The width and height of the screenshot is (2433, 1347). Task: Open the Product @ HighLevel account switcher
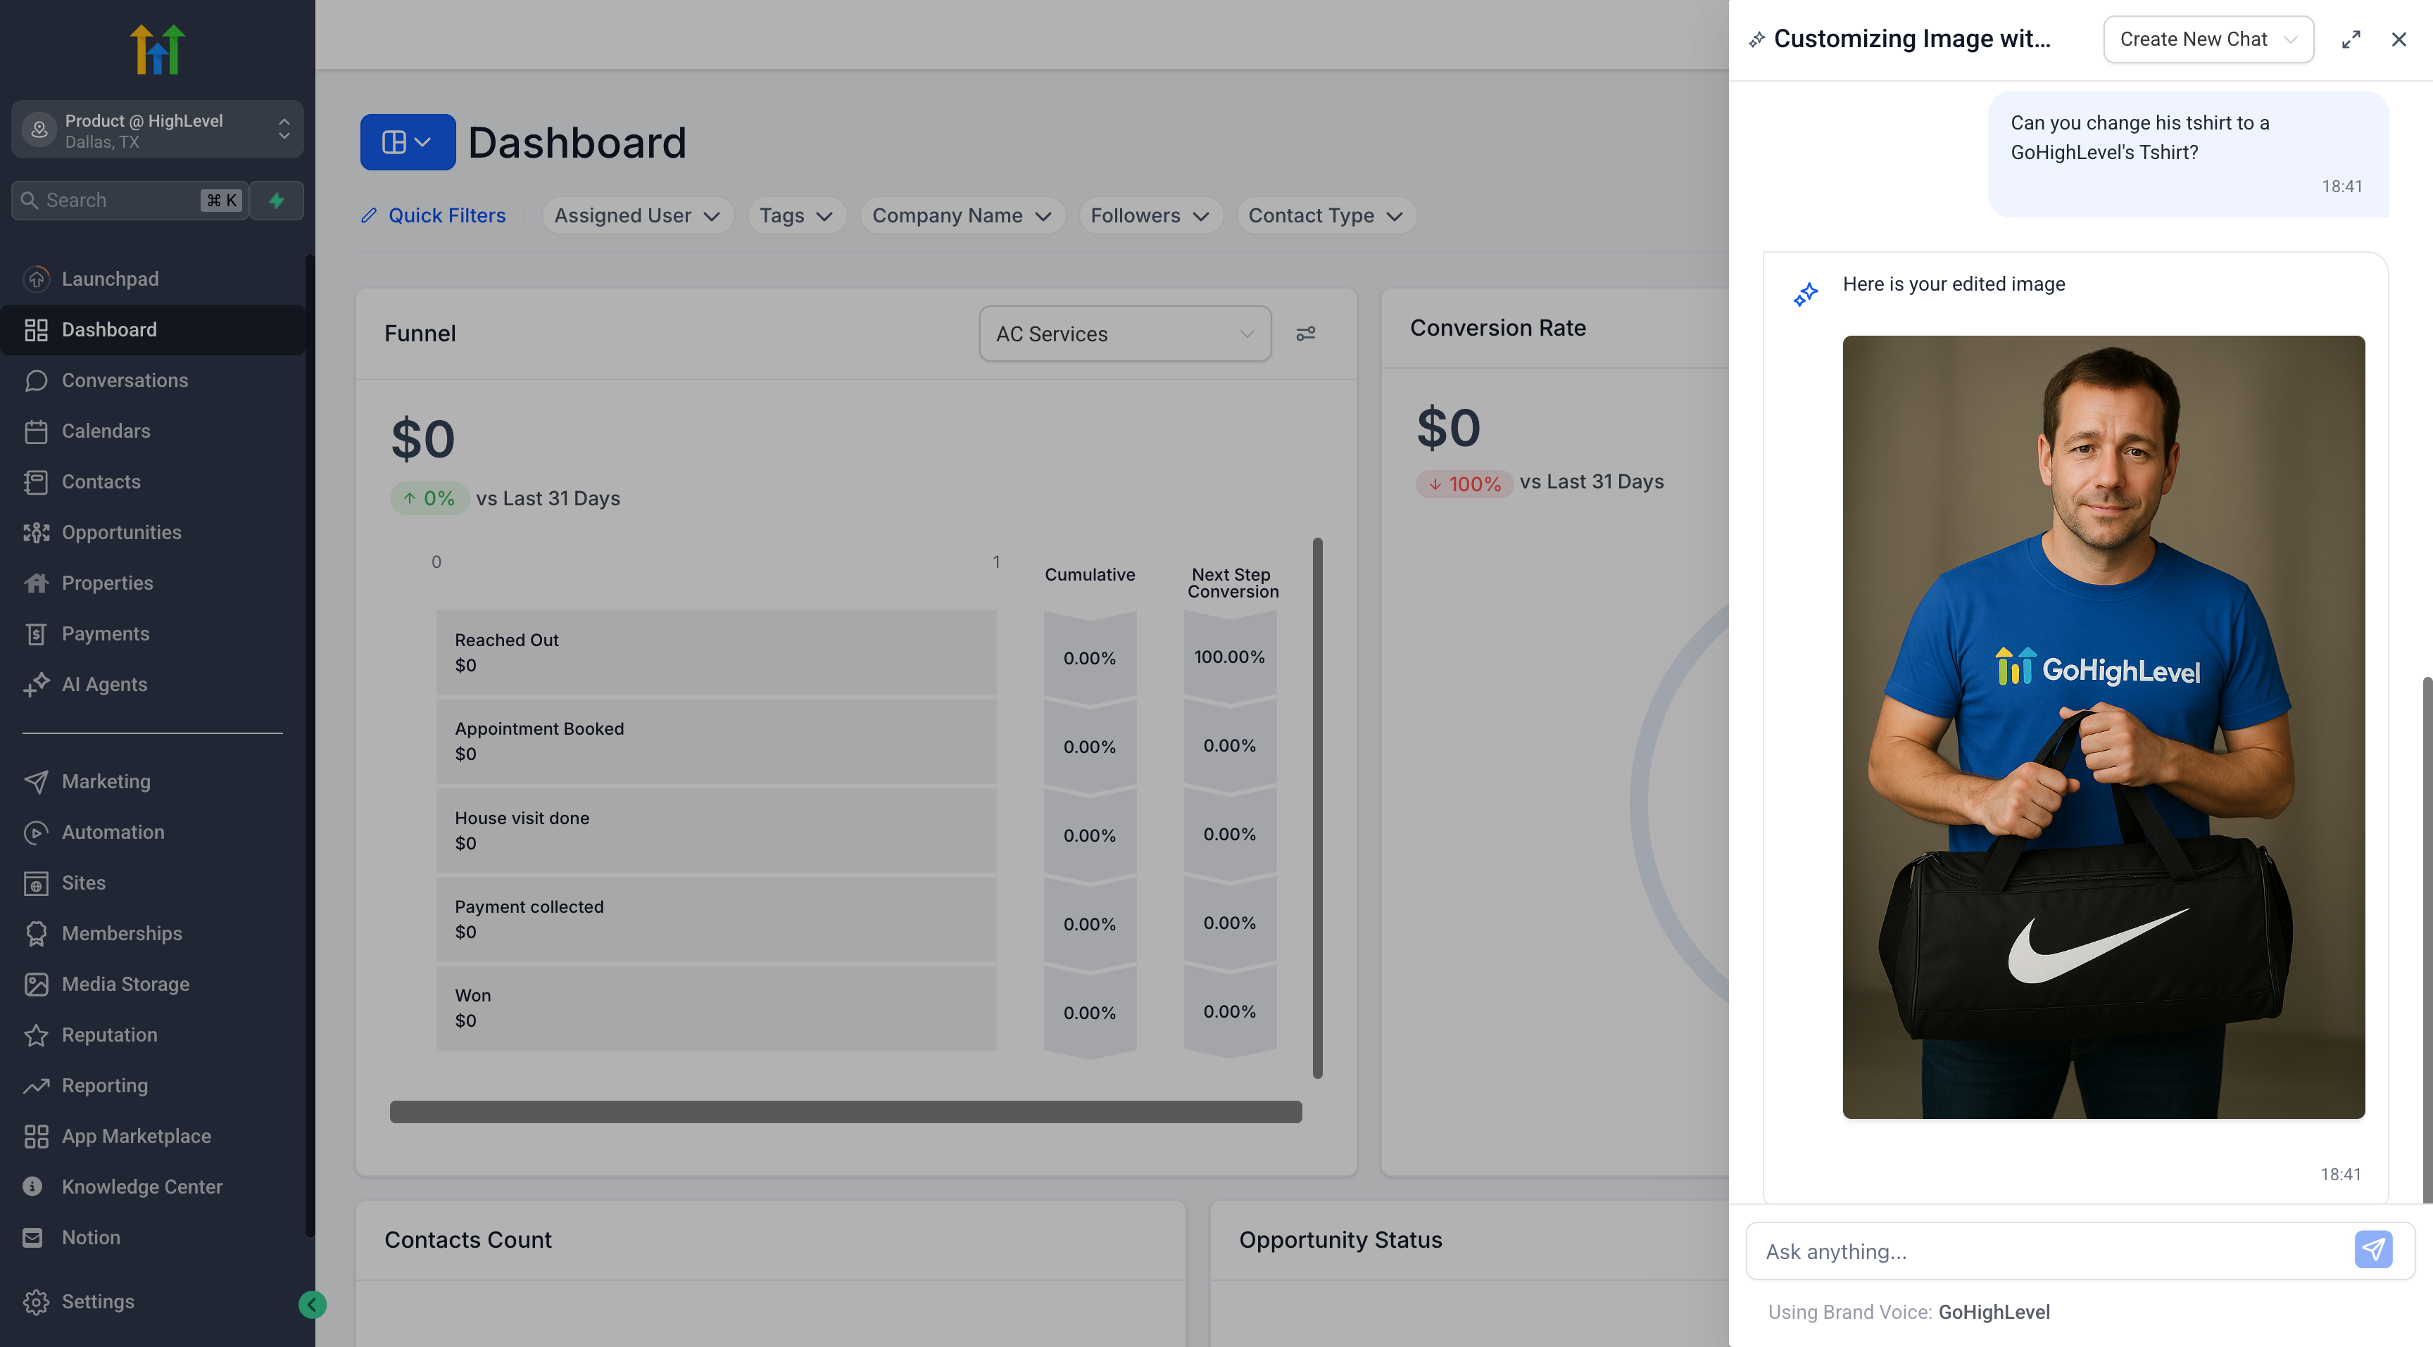pyautogui.click(x=157, y=130)
